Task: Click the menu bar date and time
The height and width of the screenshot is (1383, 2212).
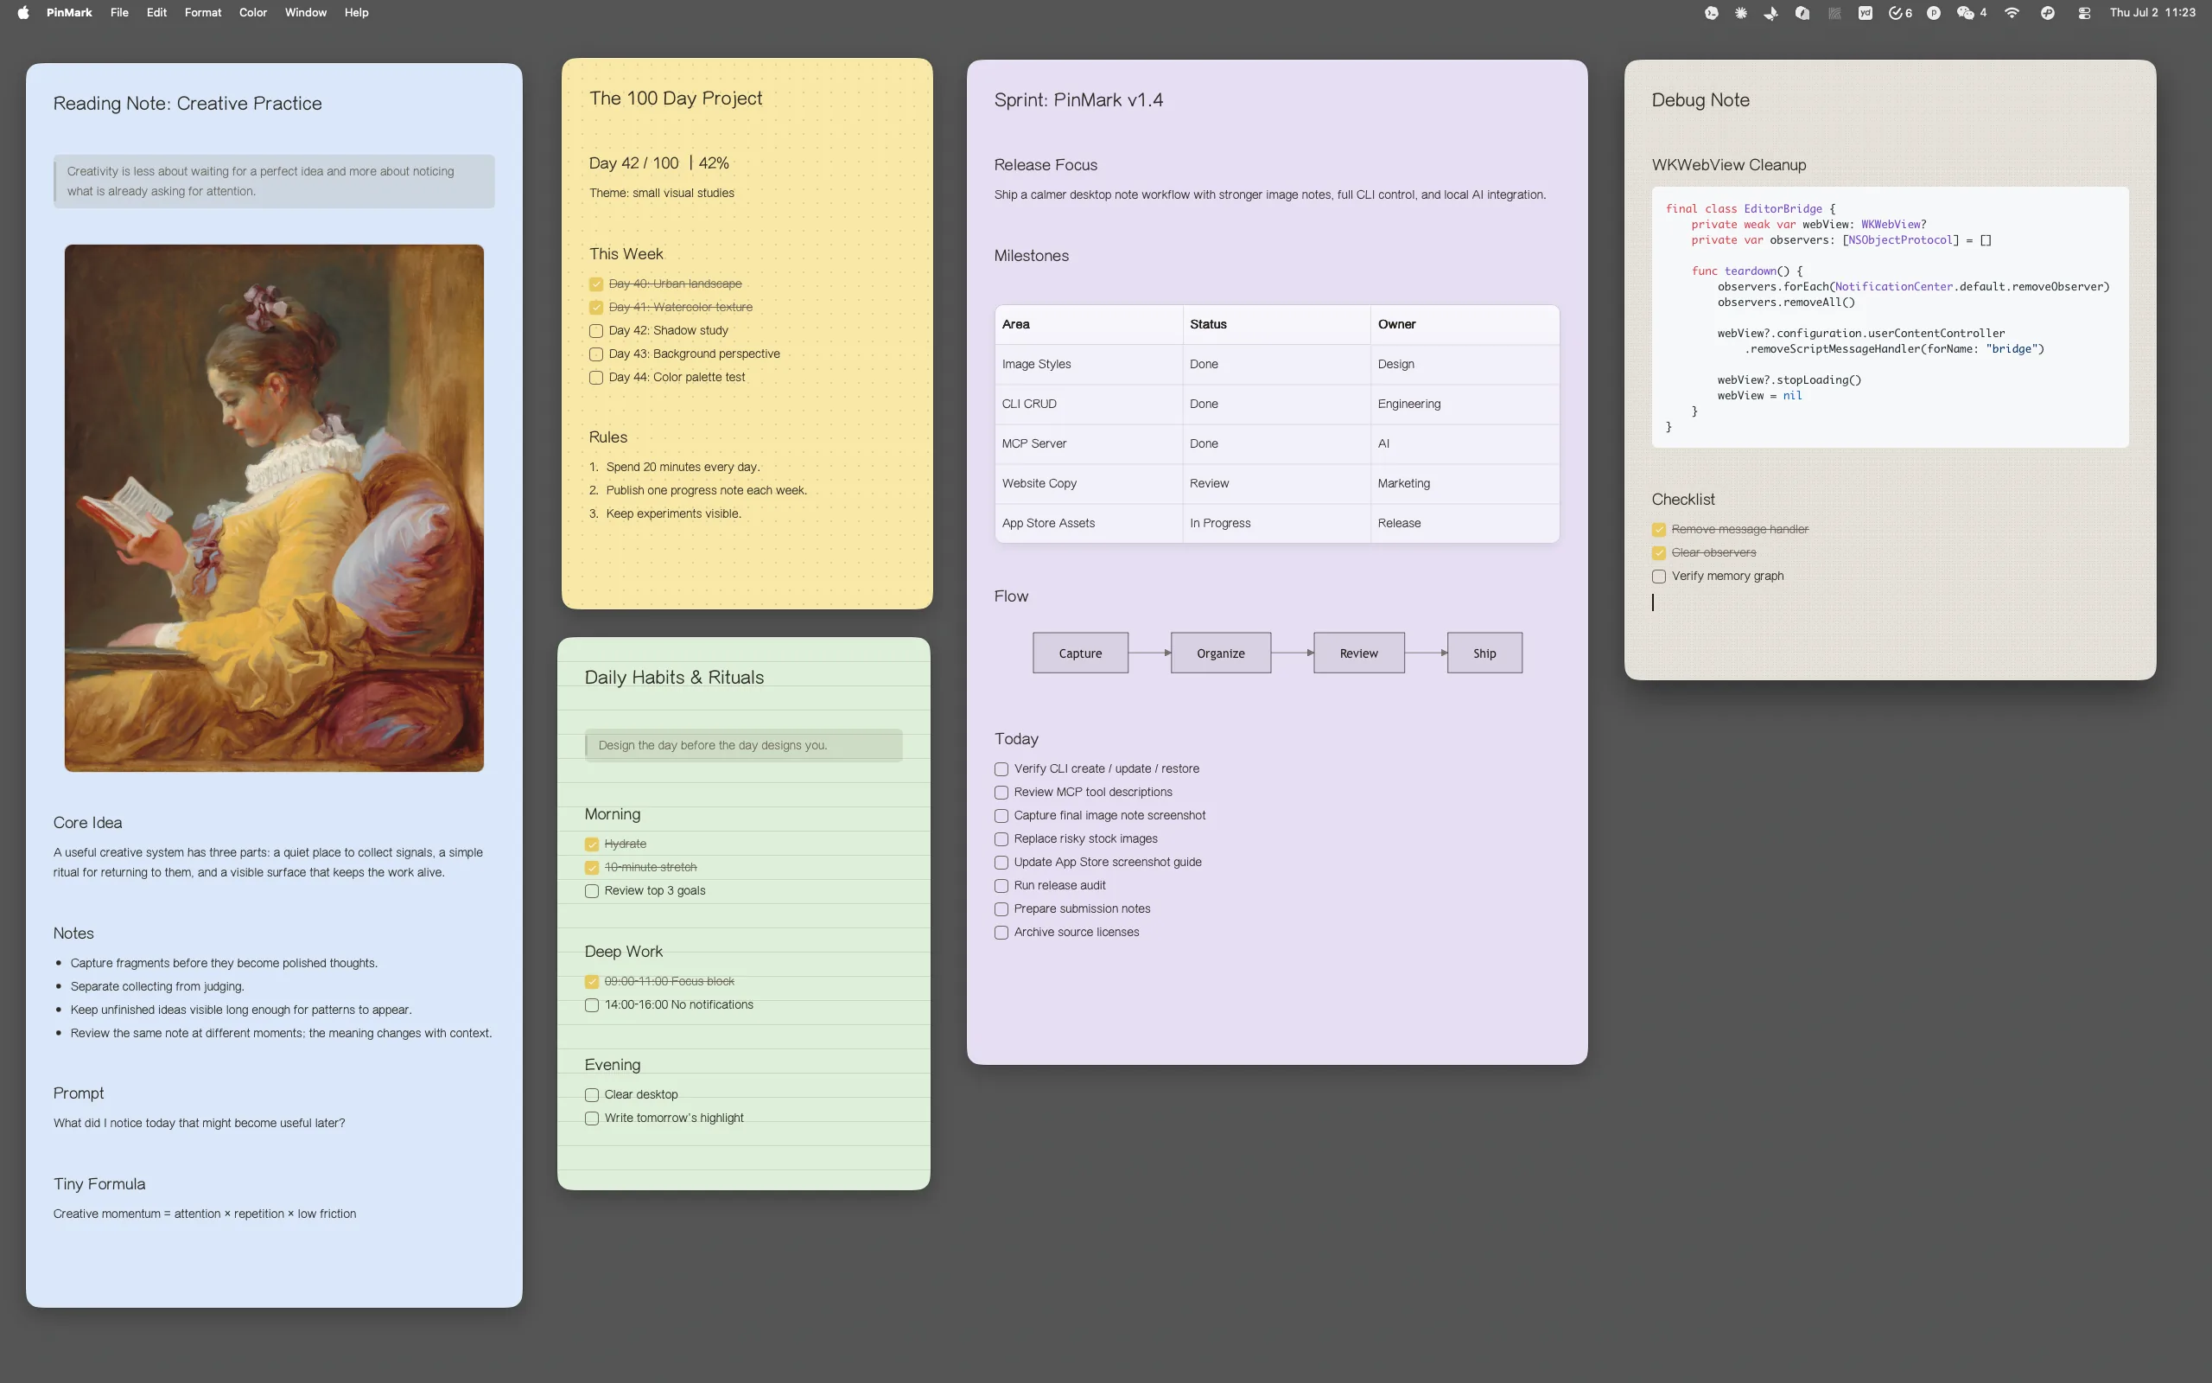Action: point(2152,13)
